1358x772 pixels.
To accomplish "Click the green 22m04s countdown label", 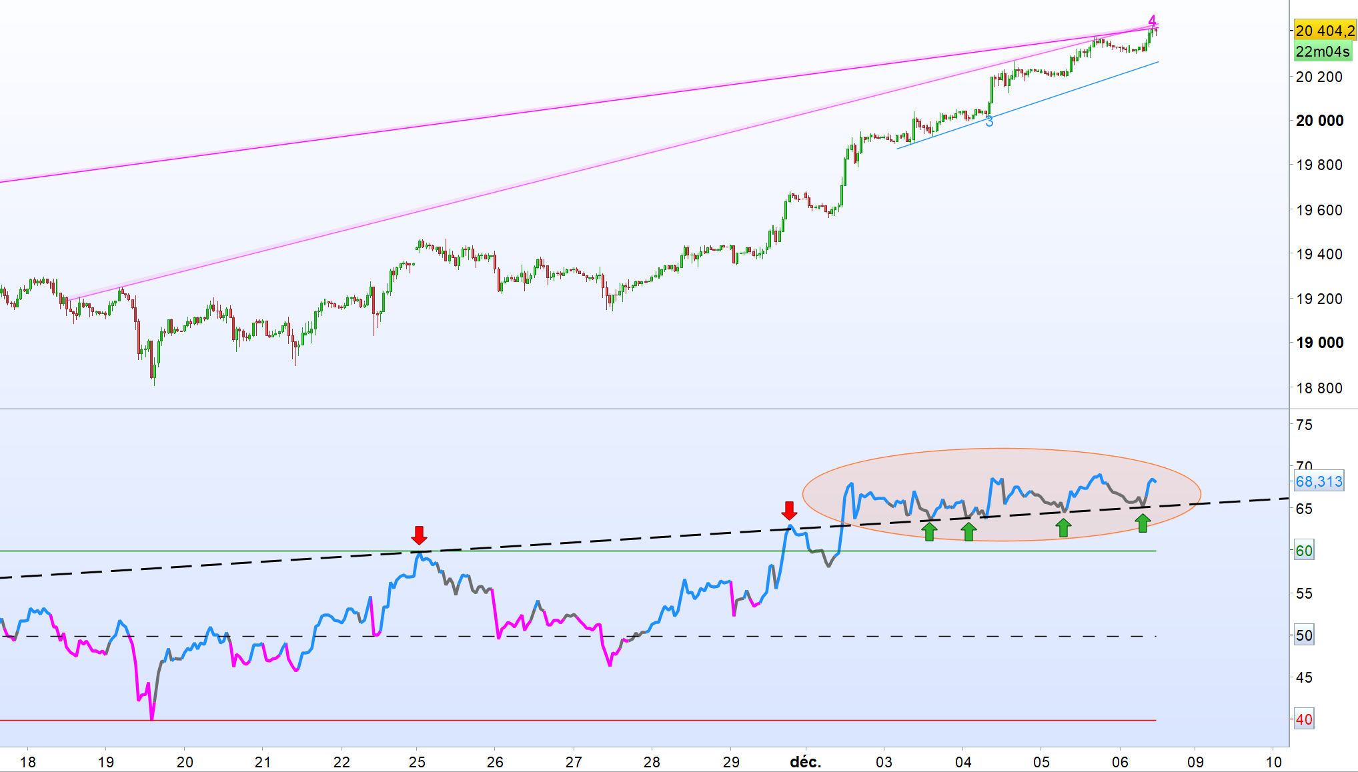I will [x=1323, y=51].
